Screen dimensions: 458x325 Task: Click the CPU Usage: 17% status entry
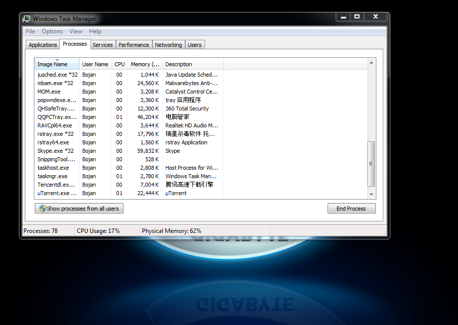pyautogui.click(x=98, y=231)
